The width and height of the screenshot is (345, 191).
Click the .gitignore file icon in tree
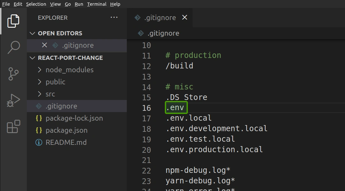point(39,106)
